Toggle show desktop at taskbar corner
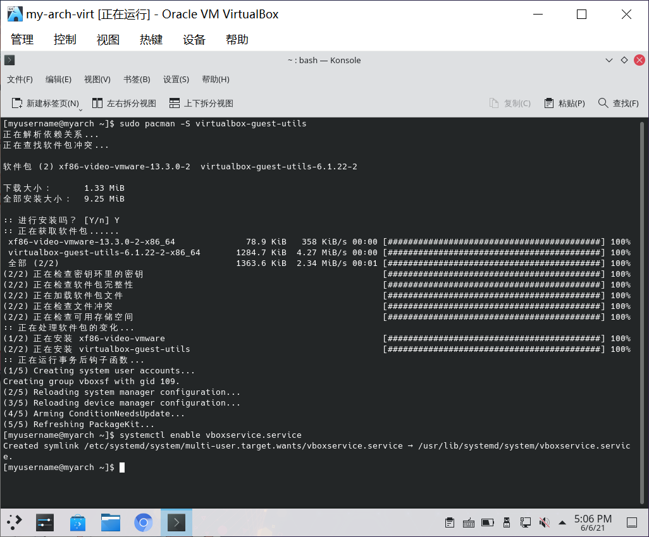This screenshot has height=537, width=649. (632, 522)
